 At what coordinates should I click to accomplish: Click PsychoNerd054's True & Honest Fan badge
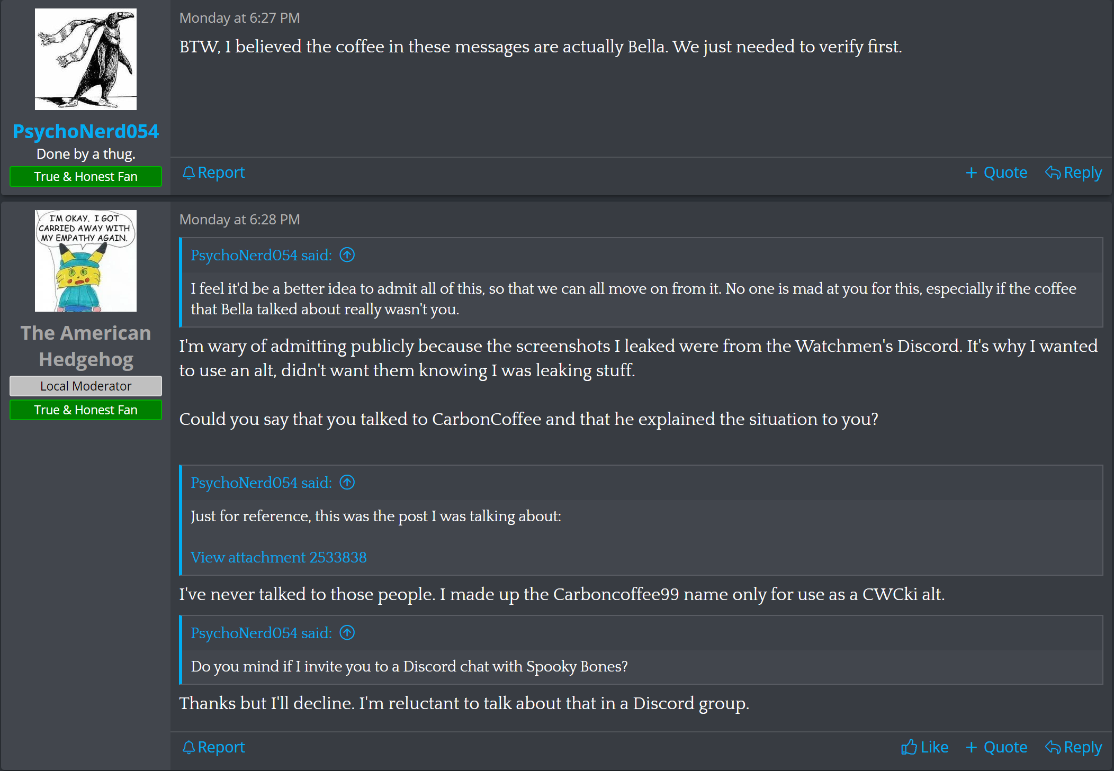[x=86, y=177]
